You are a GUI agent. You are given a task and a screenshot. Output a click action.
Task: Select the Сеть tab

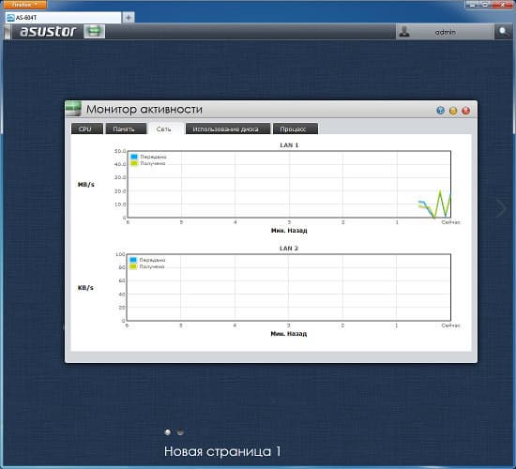165,129
